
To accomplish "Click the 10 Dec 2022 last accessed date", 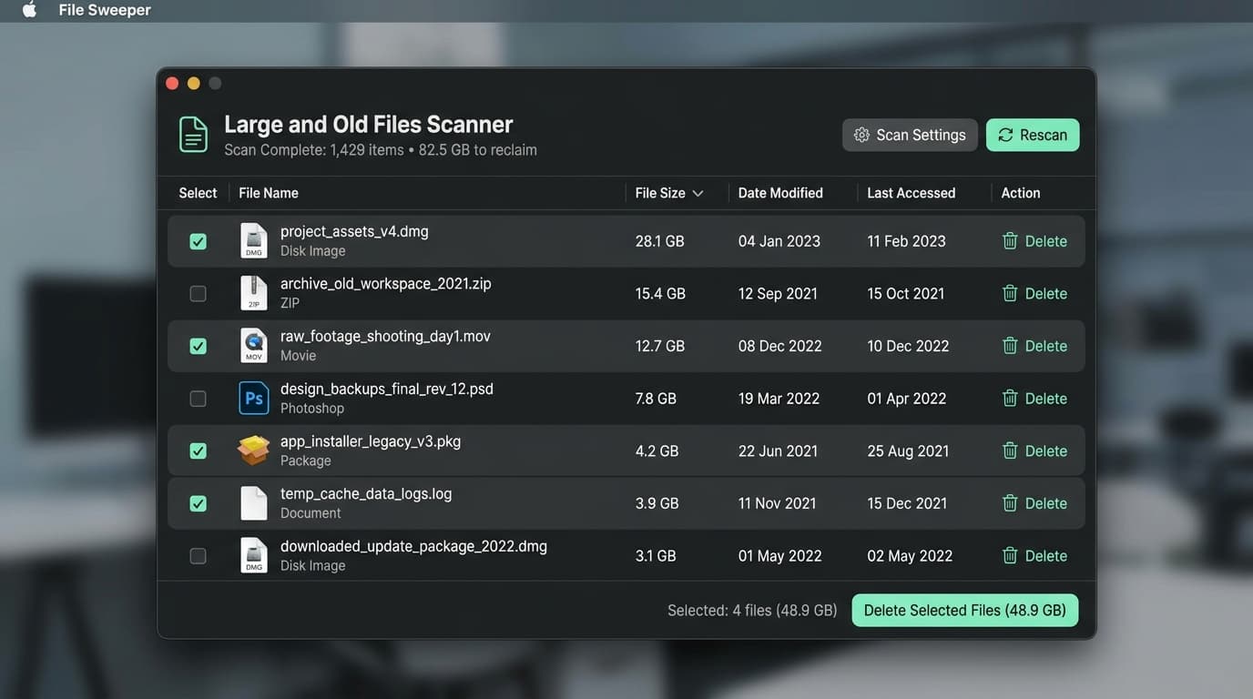I will 908,346.
